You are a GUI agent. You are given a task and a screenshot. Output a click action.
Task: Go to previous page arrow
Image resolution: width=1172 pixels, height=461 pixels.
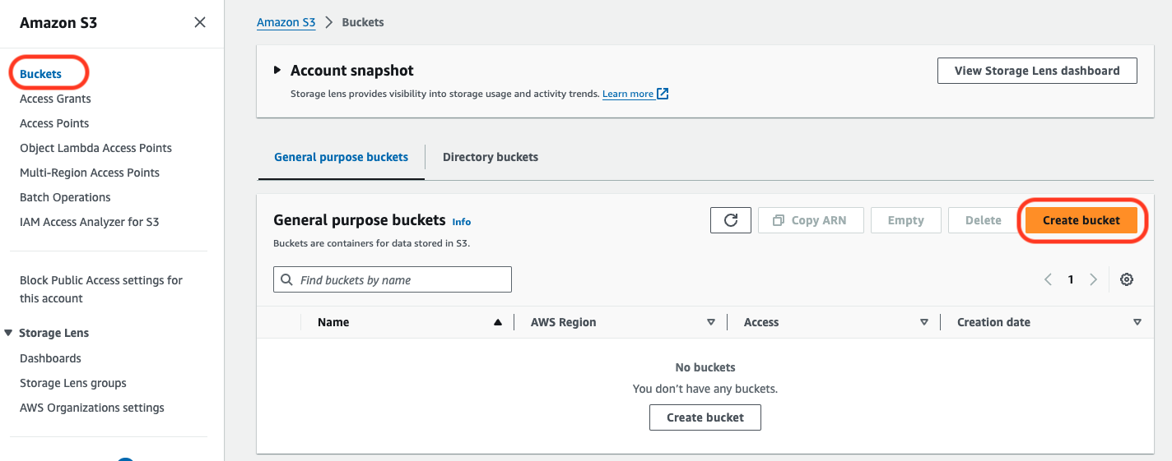[x=1048, y=279]
